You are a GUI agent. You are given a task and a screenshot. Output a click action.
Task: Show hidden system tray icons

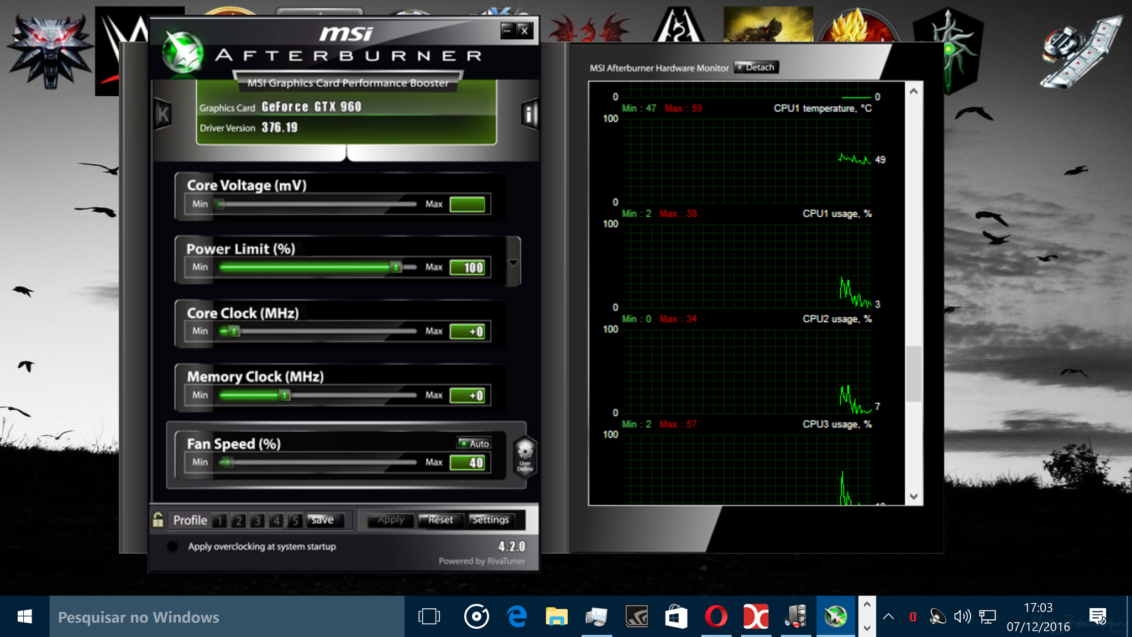pyautogui.click(x=888, y=617)
